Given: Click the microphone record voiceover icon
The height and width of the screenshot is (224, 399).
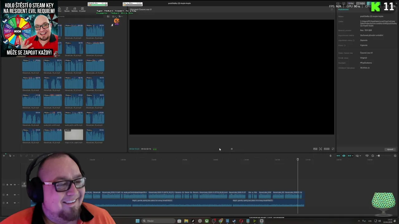Looking at the screenshot, I should (x=330, y=156).
